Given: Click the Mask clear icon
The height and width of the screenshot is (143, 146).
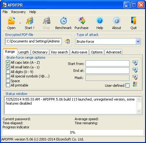Looking at the screenshot, I should (x=135, y=77).
